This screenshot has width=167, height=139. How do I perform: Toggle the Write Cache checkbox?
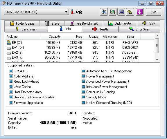coord(11,86)
